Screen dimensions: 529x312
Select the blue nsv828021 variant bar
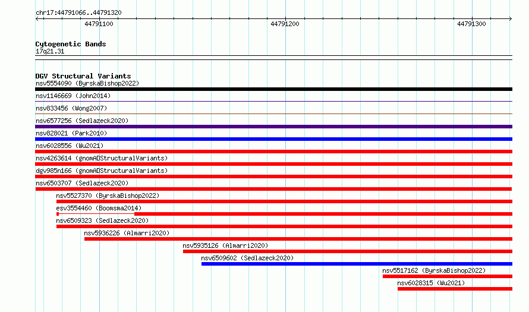pyautogui.click(x=273, y=139)
